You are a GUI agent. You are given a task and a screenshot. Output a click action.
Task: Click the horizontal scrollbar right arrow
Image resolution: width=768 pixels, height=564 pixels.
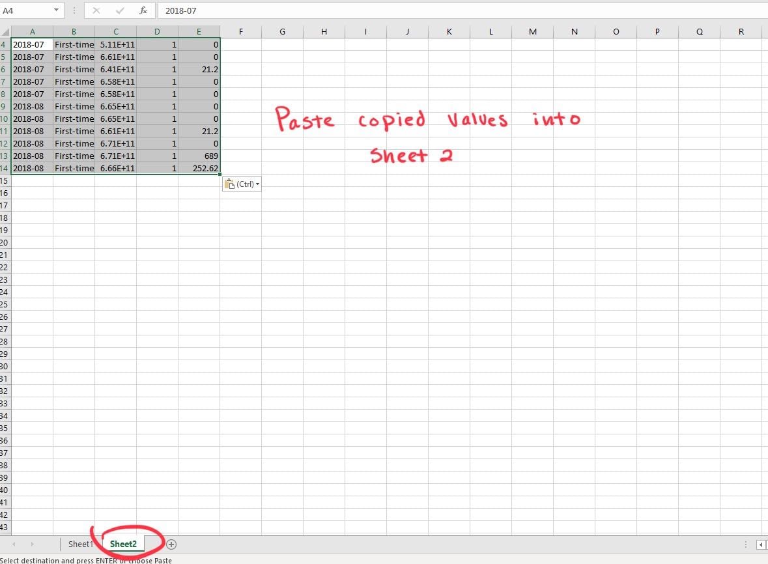pos(761,544)
